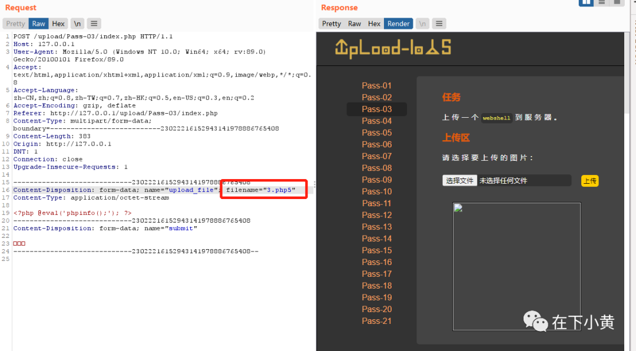Screen dimensions: 636x351
Task: Open Pass-12 challenge link
Action: tap(376, 215)
